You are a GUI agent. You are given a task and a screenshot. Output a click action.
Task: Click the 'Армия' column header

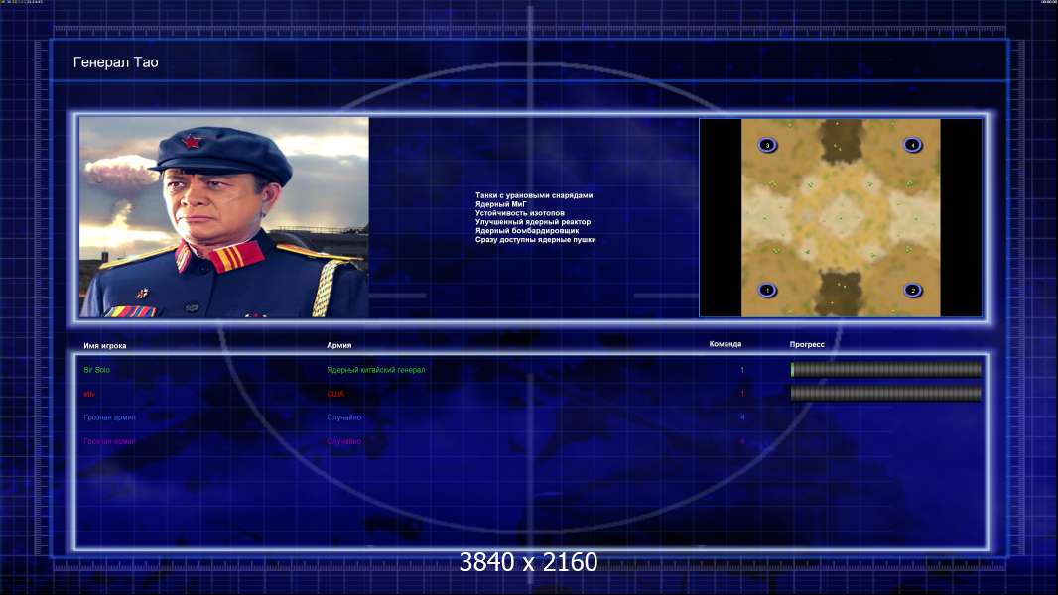(x=338, y=345)
